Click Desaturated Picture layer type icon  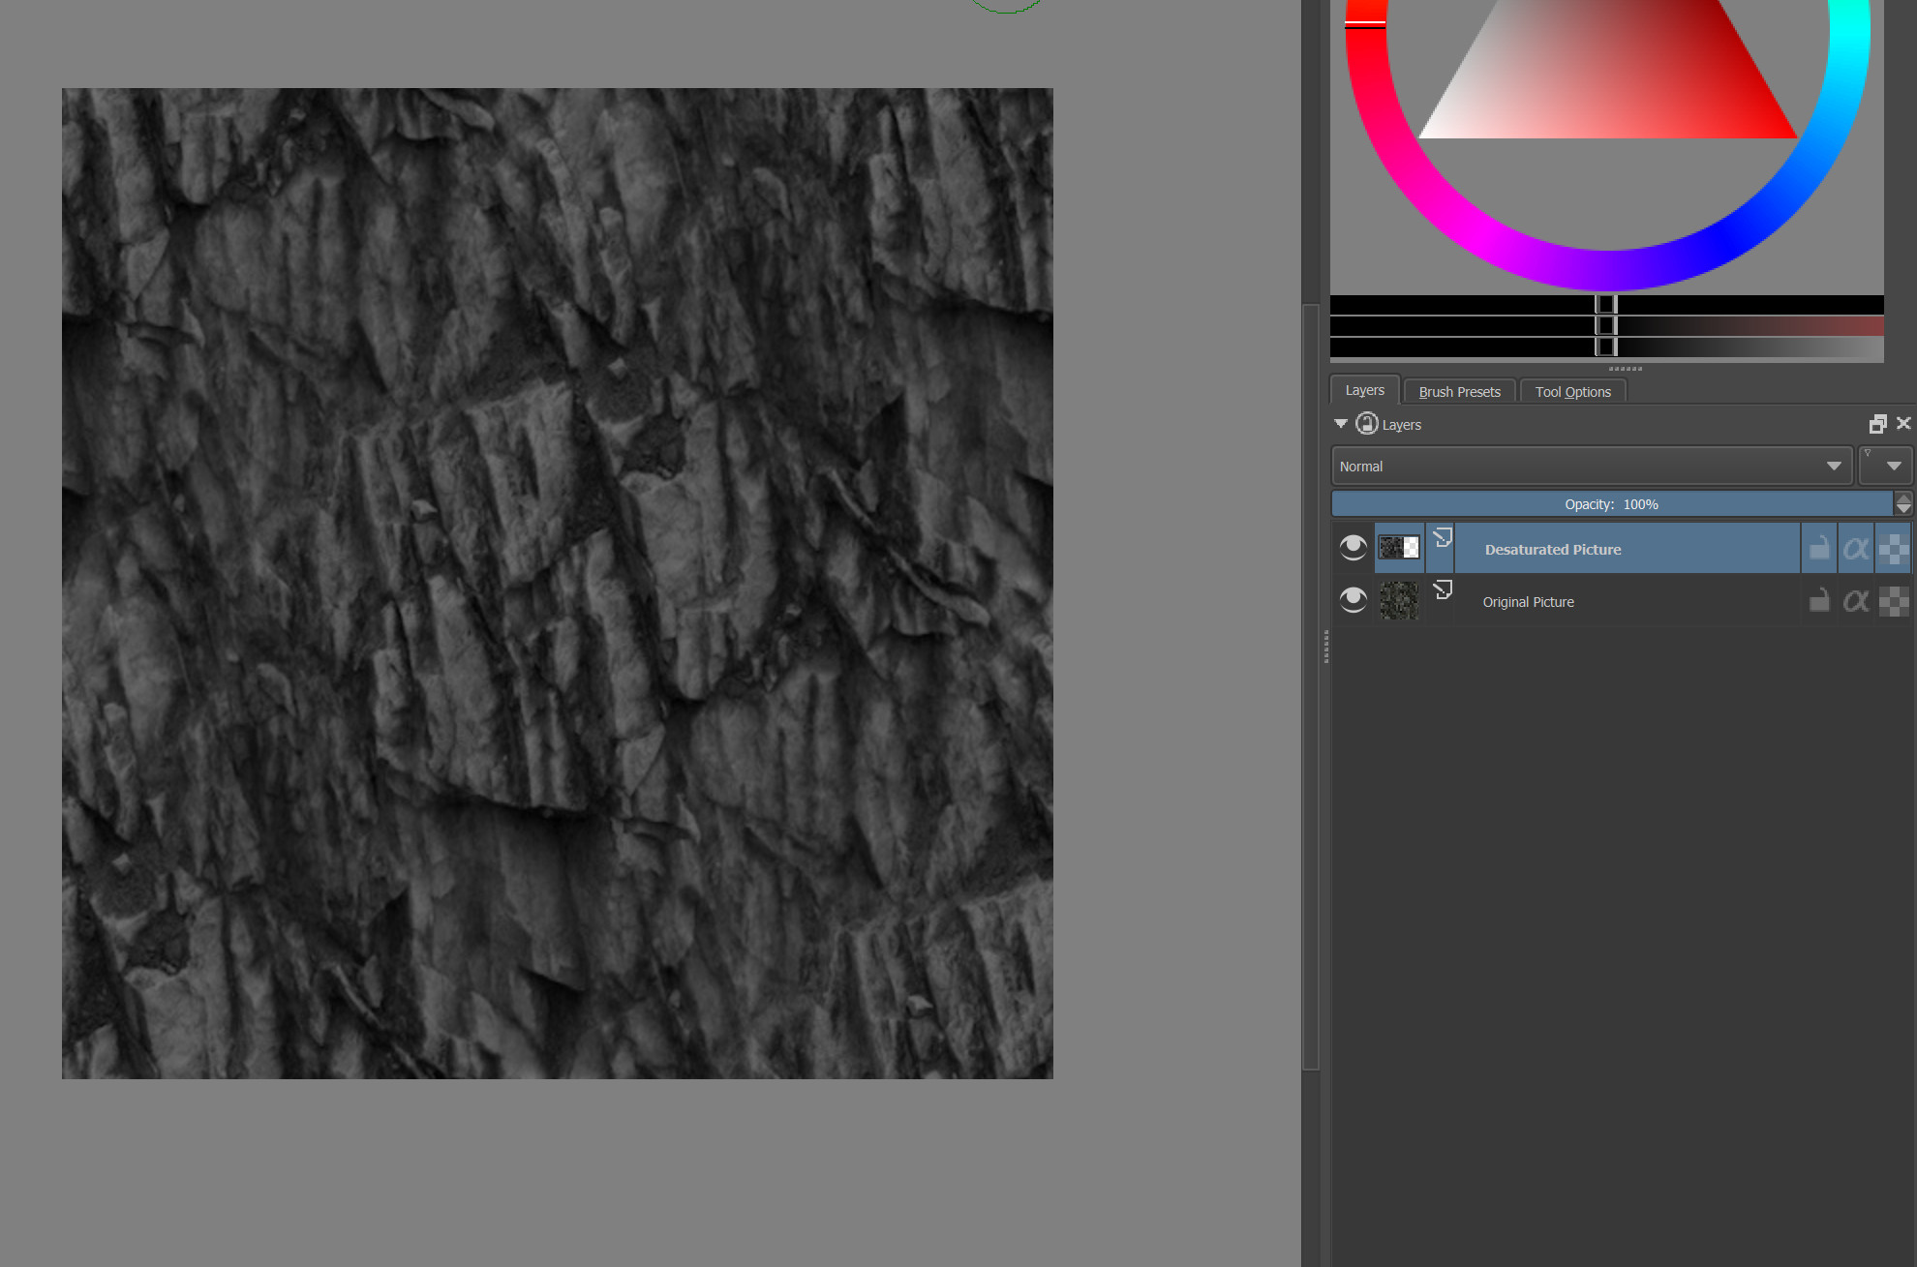[x=1443, y=538]
